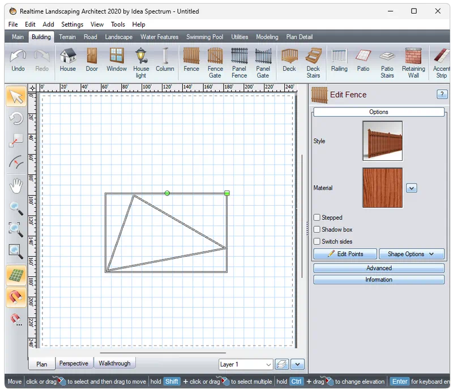
Task: Click the move point tool icon
Action: pyautogui.click(x=16, y=140)
